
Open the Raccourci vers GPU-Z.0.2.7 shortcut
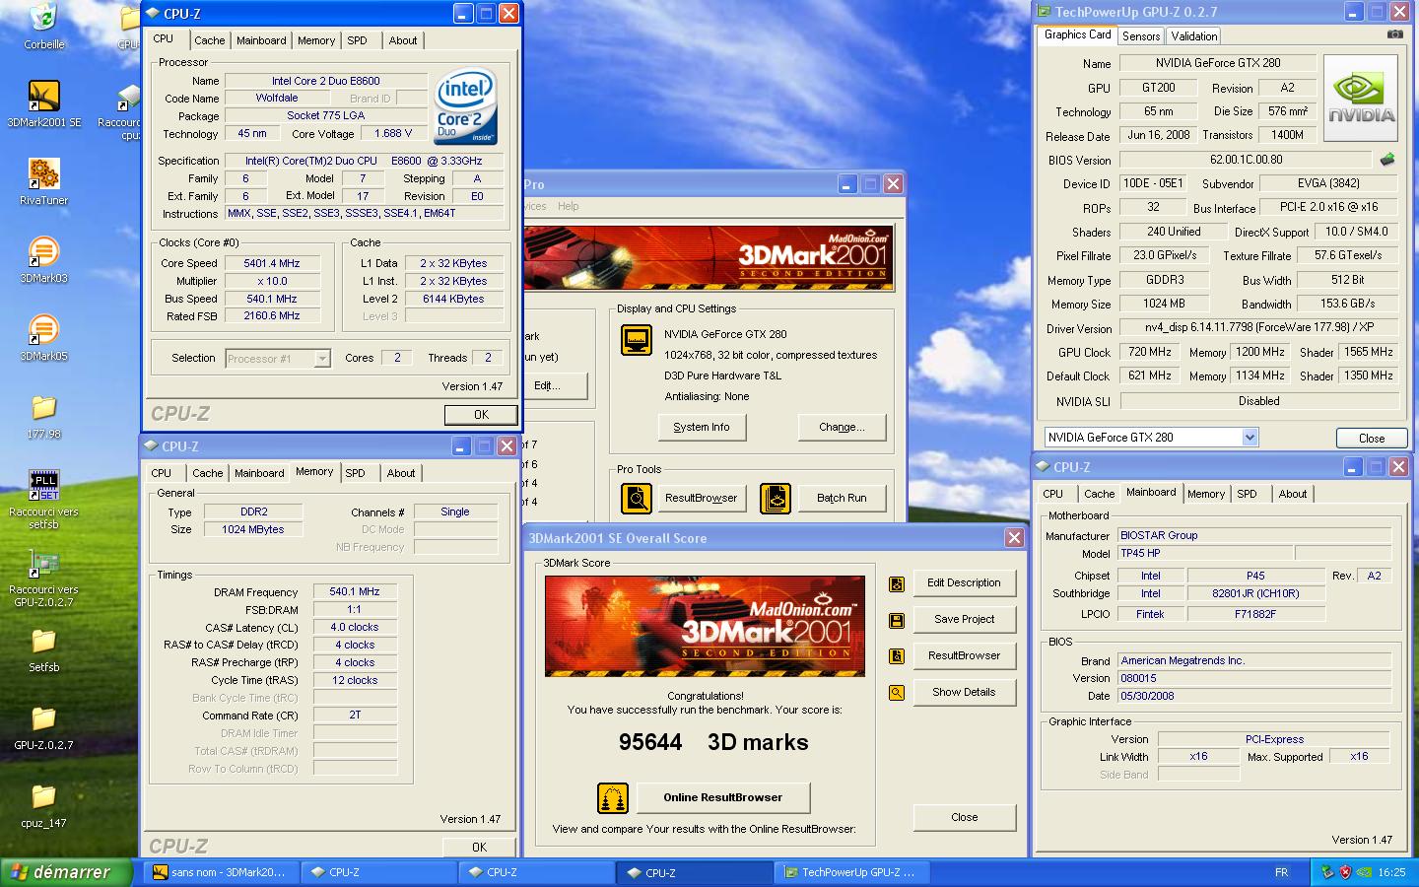(43, 564)
